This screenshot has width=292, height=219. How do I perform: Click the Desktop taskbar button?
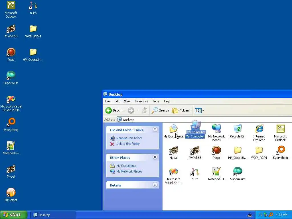(x=53, y=215)
